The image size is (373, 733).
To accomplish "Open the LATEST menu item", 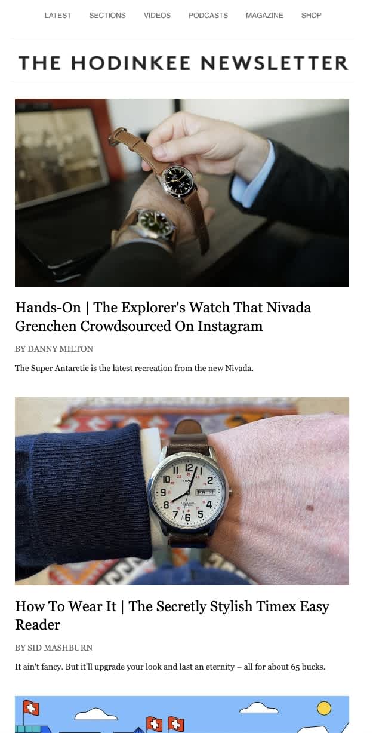I will (x=58, y=16).
